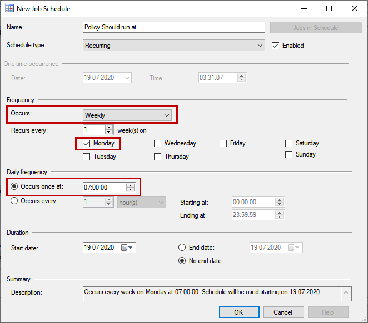Click the Cancel button
This screenshot has height=323, width=368.
click(x=284, y=312)
